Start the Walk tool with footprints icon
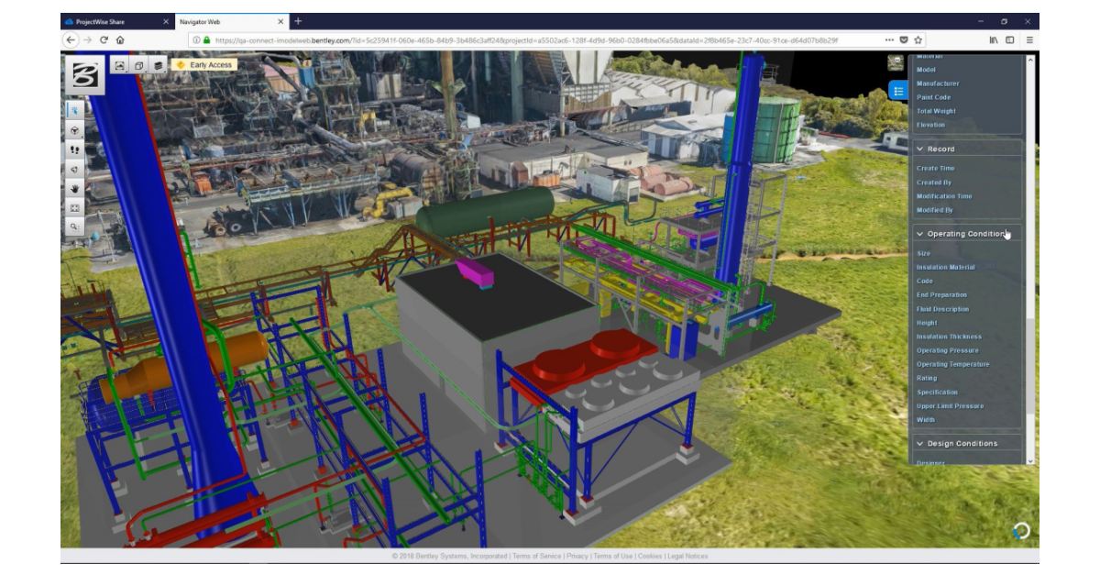The height and width of the screenshot is (575, 1100). pos(75,149)
